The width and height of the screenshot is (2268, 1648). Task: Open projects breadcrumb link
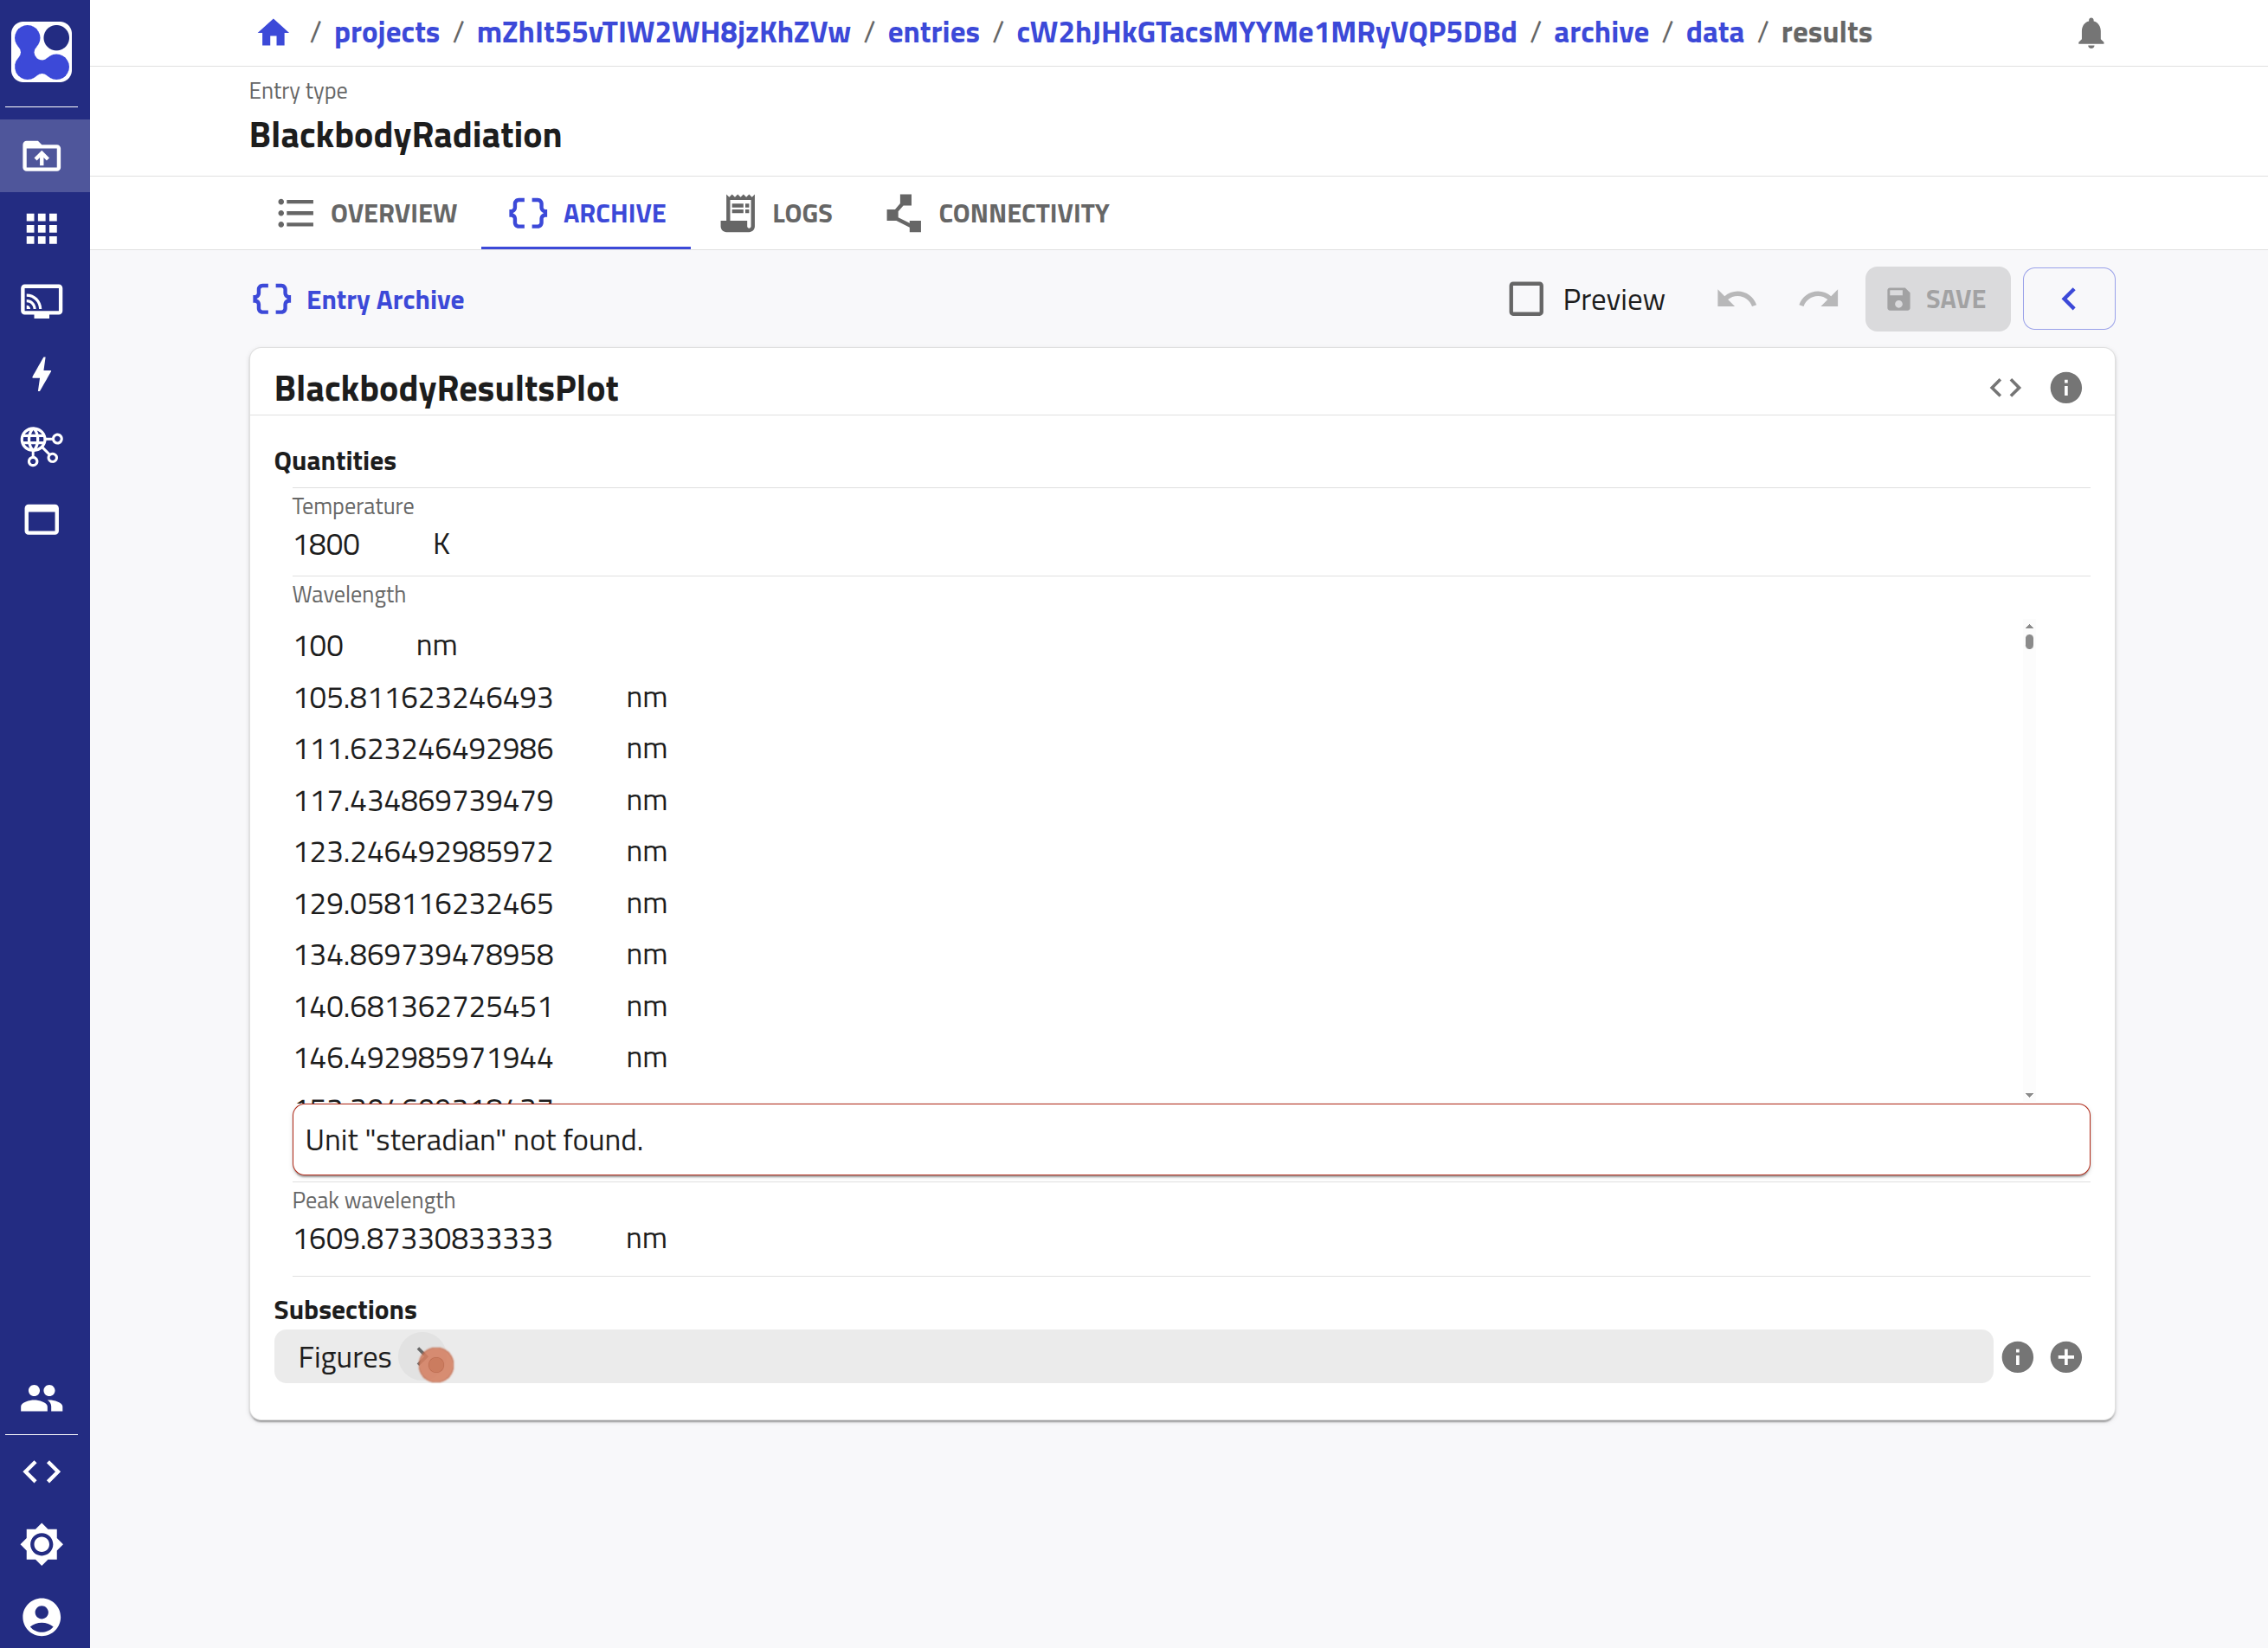tap(387, 33)
